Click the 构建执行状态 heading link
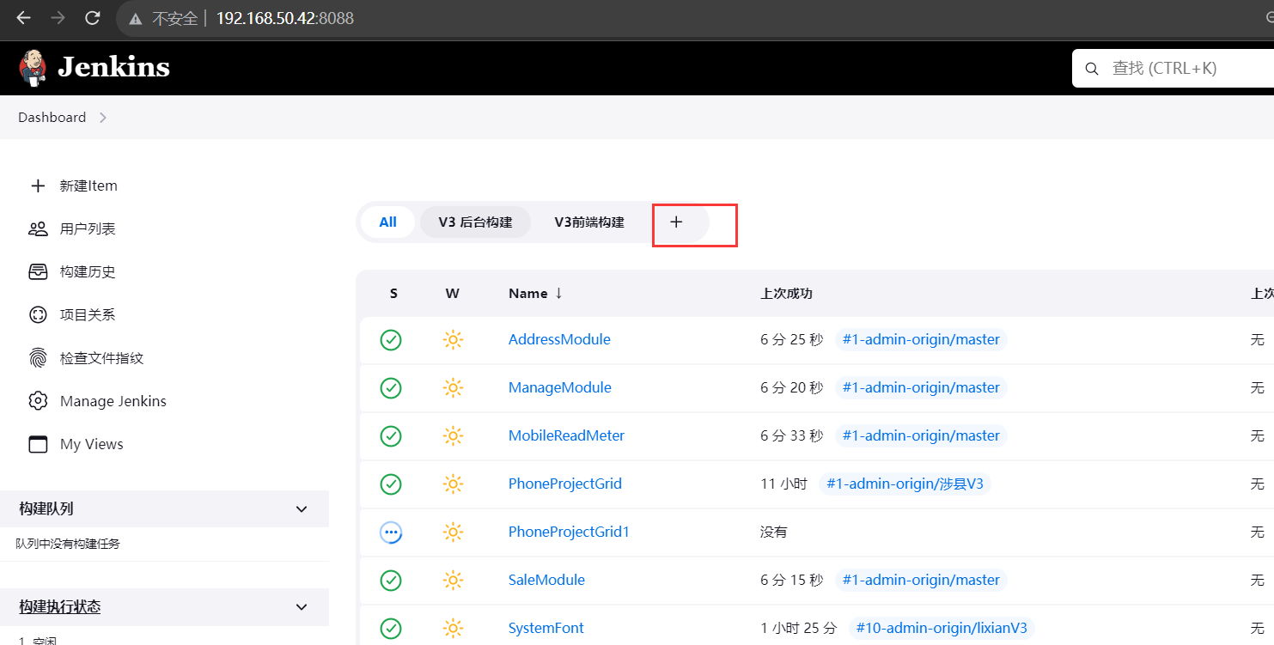Viewport: 1274px width, 645px height. (60, 607)
